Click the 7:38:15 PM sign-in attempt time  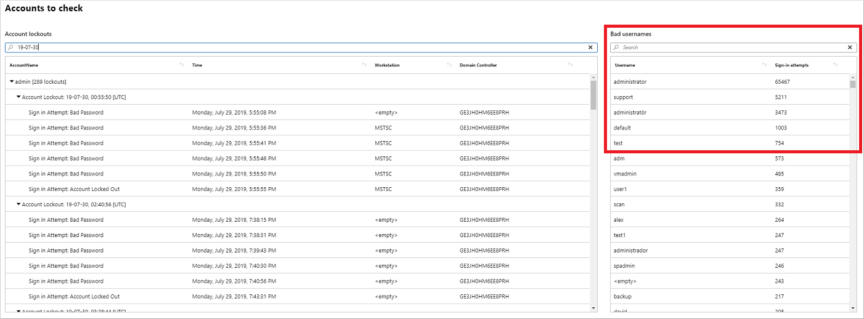point(234,219)
